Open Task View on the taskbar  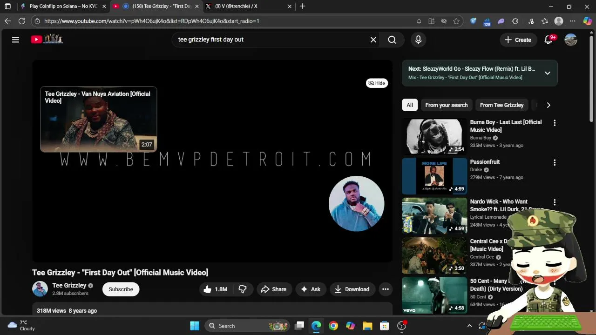click(299, 326)
